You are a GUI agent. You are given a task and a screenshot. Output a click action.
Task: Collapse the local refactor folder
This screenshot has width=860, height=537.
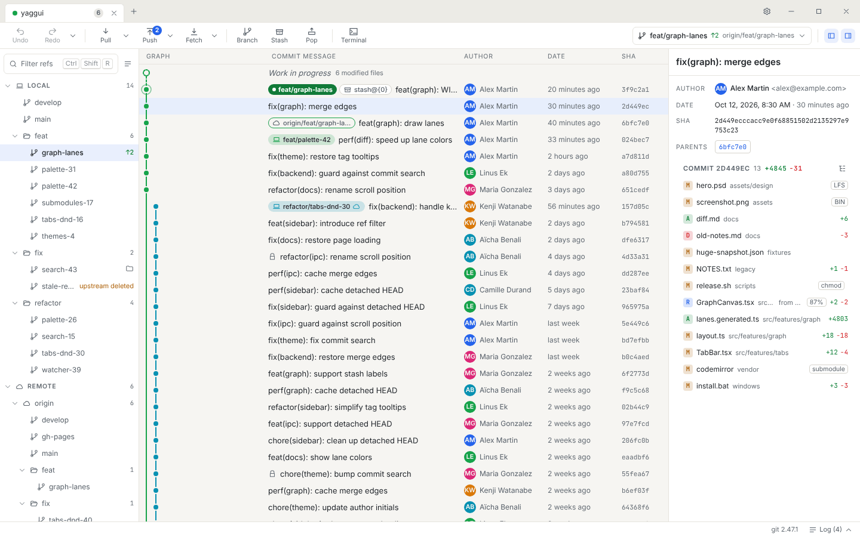click(15, 303)
